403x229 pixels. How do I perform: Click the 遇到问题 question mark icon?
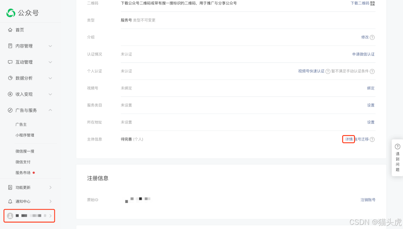397,146
